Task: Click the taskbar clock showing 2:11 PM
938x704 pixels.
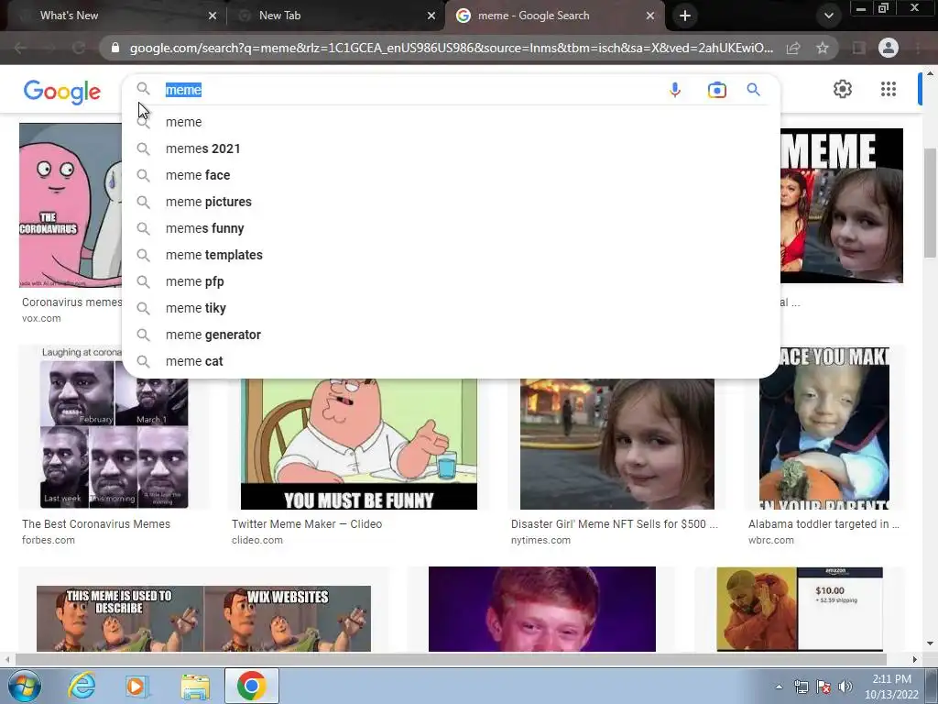Action: tap(891, 687)
